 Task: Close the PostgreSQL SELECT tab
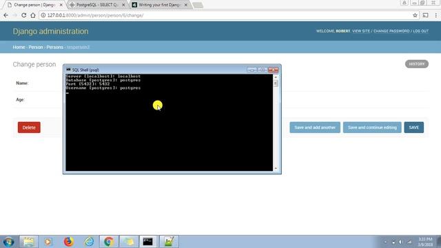(x=123, y=5)
